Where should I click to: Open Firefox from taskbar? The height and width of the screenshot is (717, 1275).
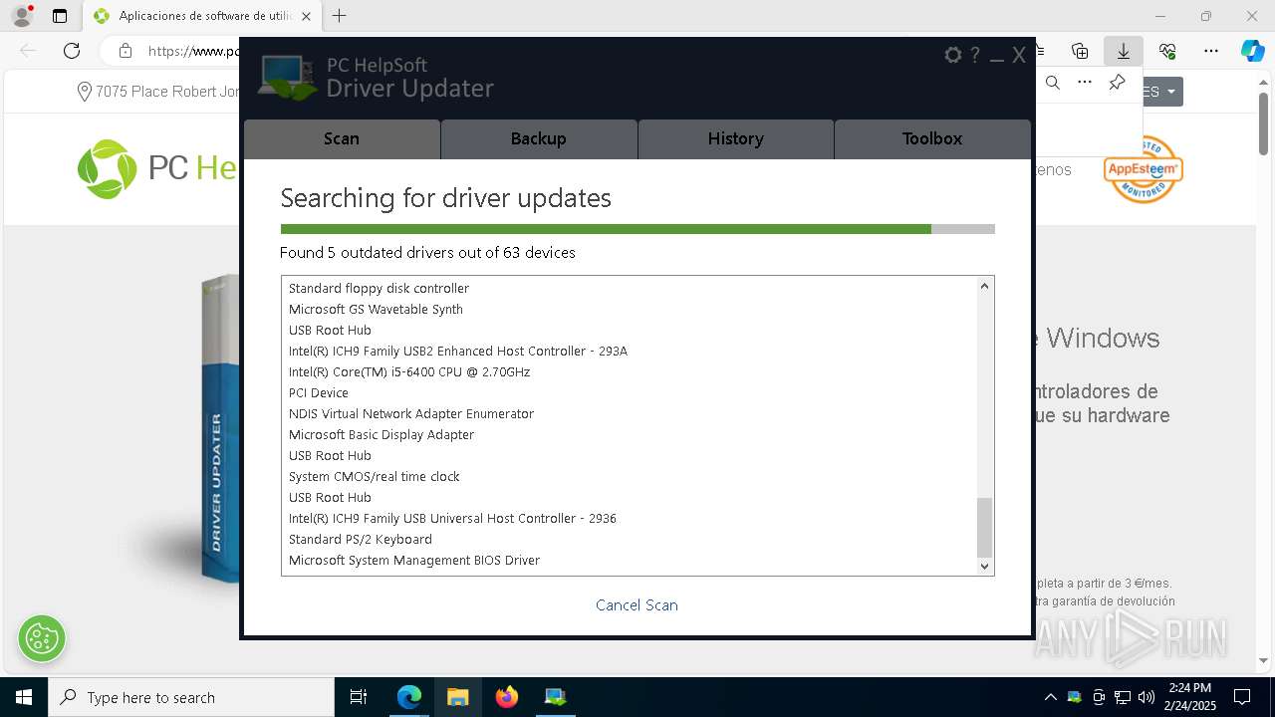507,697
